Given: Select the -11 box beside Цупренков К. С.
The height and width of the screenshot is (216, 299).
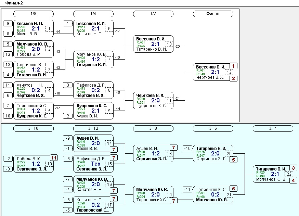Looking at the screenshot, I should coord(187,190).
